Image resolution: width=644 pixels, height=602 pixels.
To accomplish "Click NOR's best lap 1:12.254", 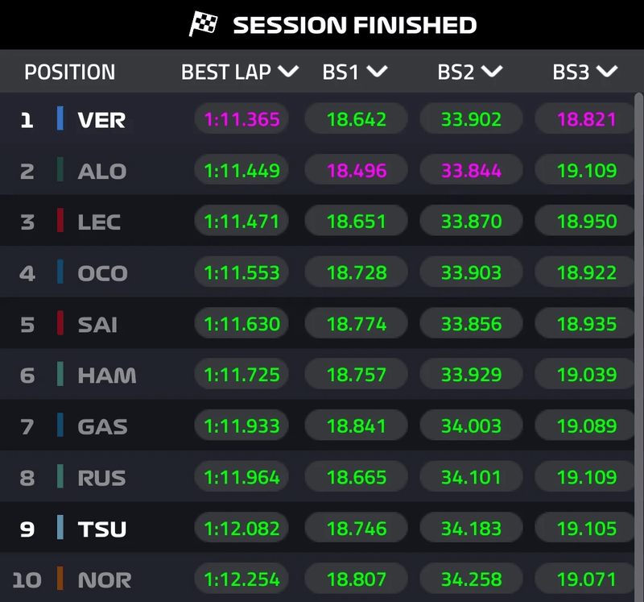I will [x=242, y=579].
